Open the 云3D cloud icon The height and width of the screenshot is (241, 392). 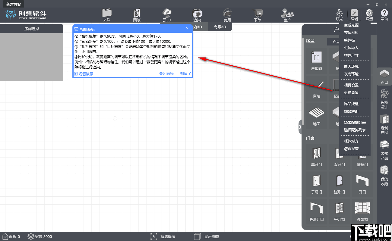point(167,15)
